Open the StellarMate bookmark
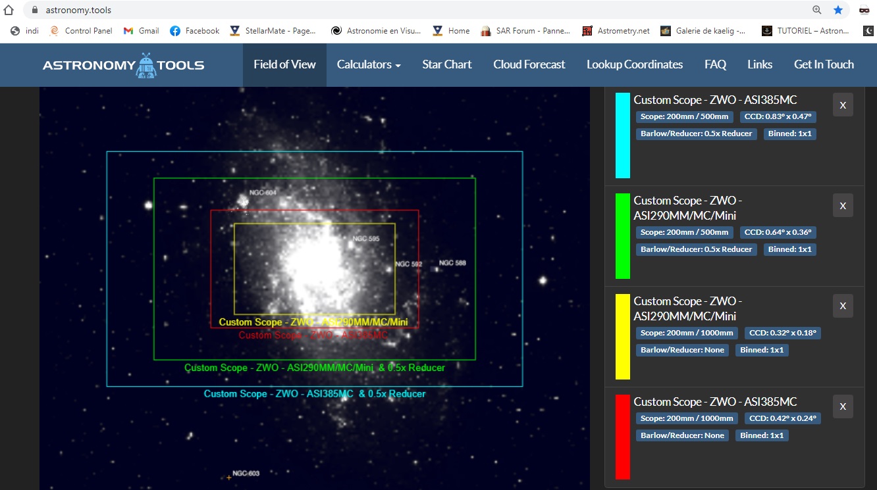The image size is (877, 490). pos(273,31)
